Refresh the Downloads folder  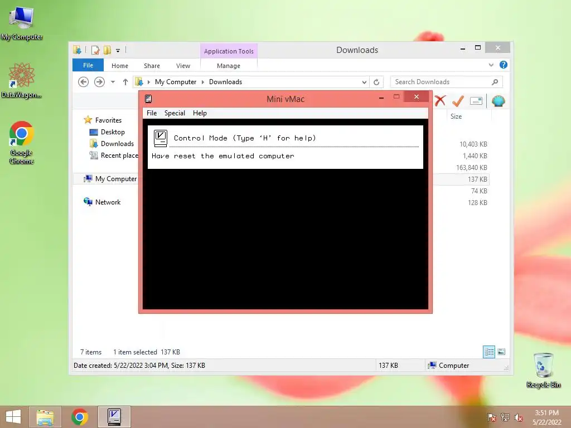376,82
